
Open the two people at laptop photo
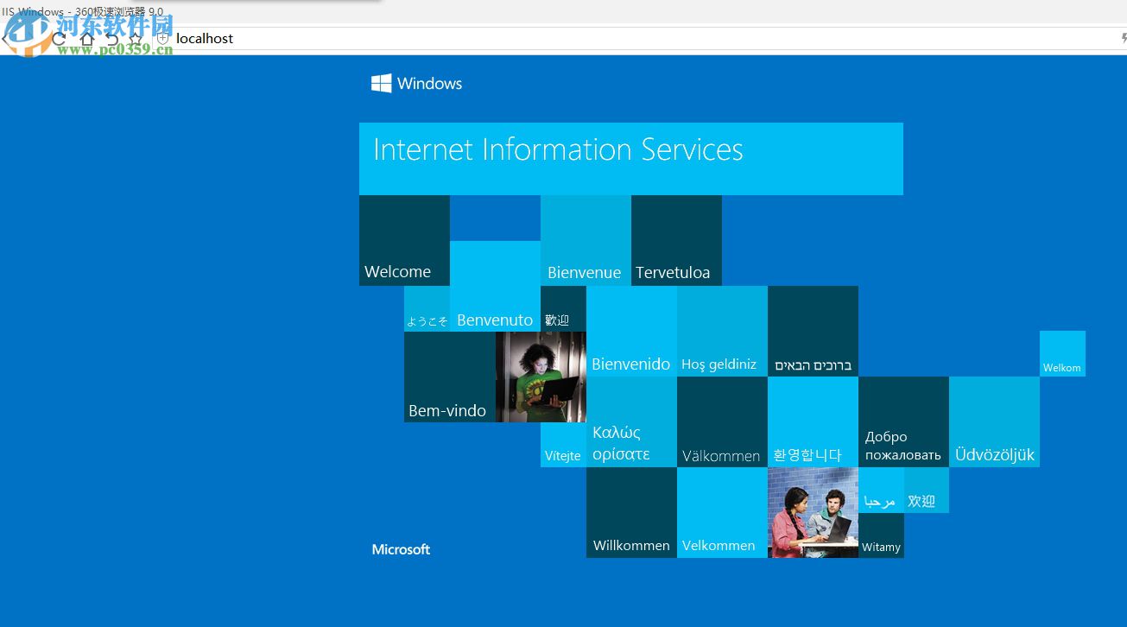pyautogui.click(x=813, y=513)
